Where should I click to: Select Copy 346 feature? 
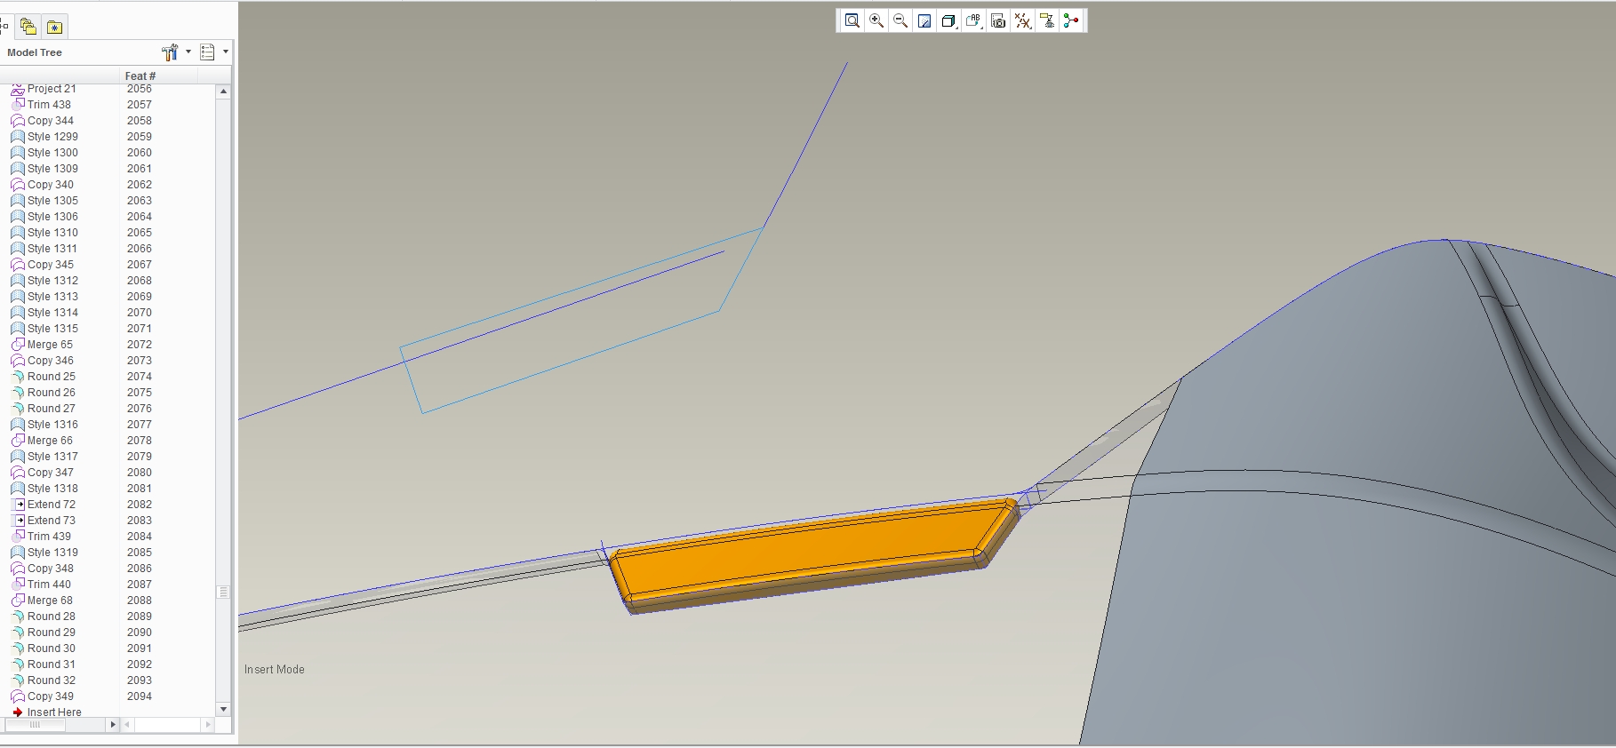(51, 361)
